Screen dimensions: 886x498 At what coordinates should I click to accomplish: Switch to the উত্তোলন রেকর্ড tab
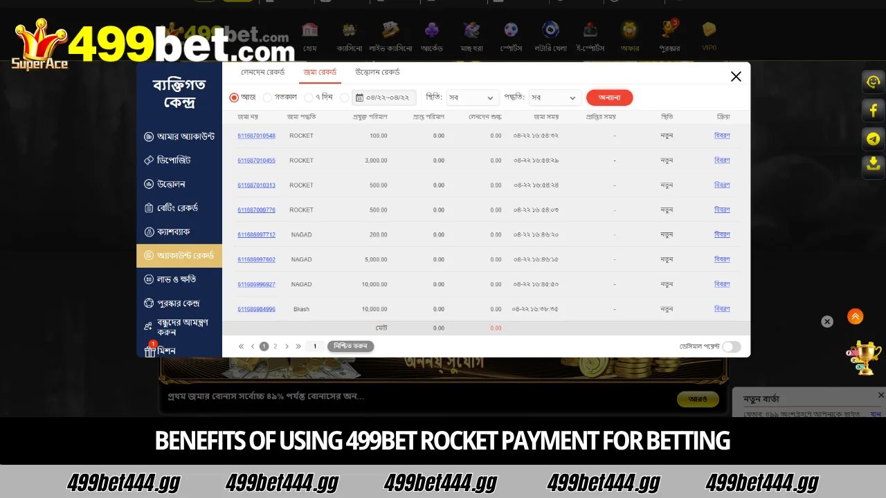point(377,72)
